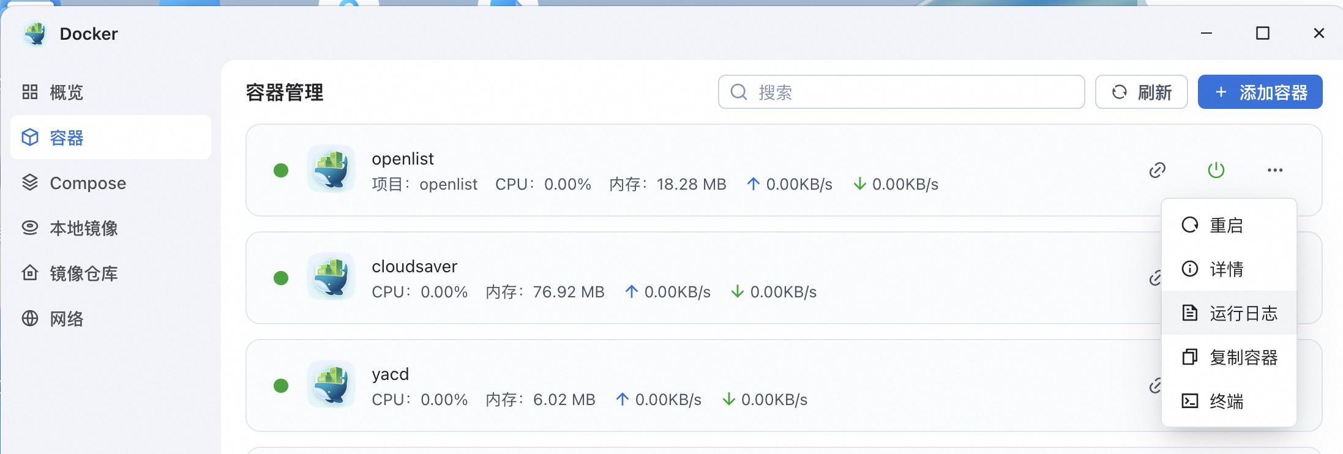1343x454 pixels.
Task: Click the openlist container whale icon
Action: pos(331,169)
